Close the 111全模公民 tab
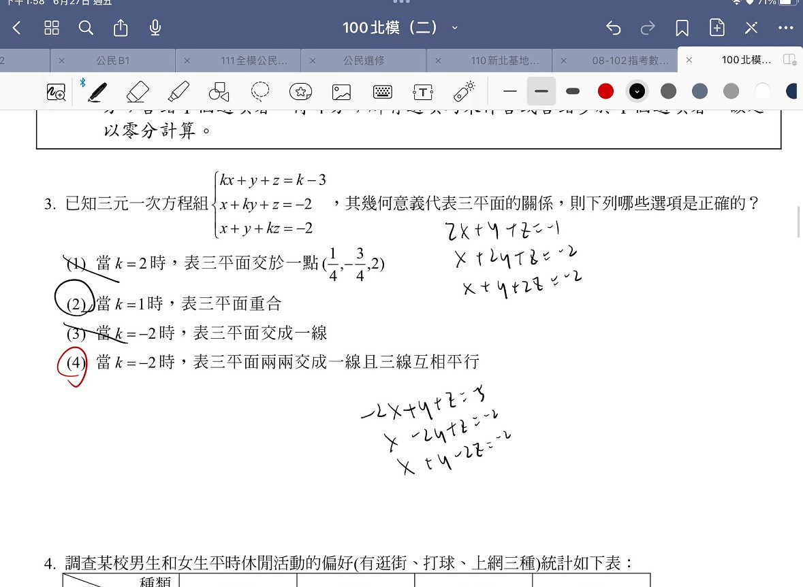The height and width of the screenshot is (587, 803). pyautogui.click(x=187, y=61)
